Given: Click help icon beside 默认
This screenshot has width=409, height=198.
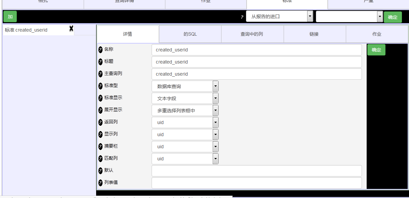Looking at the screenshot, I should tap(100, 171).
